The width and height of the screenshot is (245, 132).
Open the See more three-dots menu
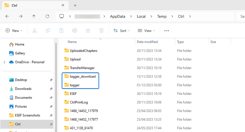click(x=166, y=31)
